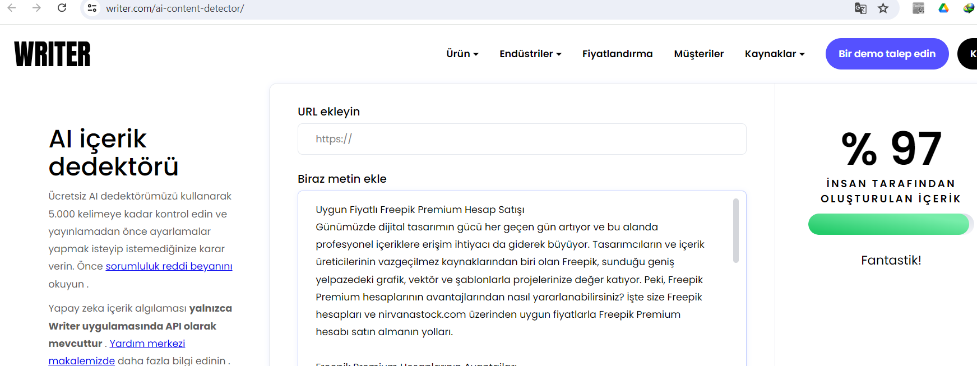Open the Müşteriler menu item
Image resolution: width=977 pixels, height=366 pixels.
coord(698,54)
